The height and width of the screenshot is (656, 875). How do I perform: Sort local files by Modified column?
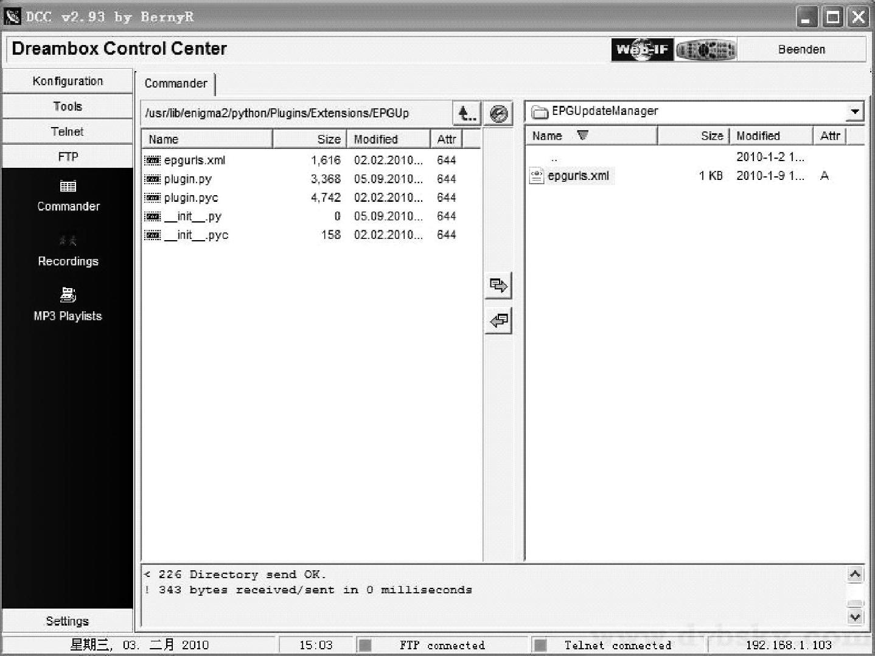coord(771,136)
